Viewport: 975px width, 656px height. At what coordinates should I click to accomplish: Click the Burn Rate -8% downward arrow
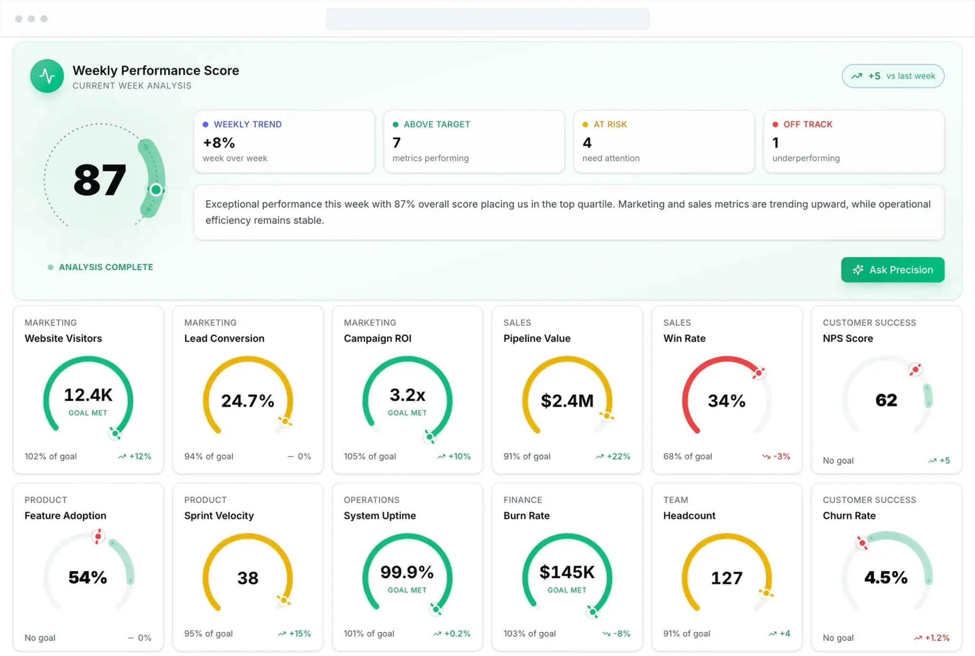point(606,634)
